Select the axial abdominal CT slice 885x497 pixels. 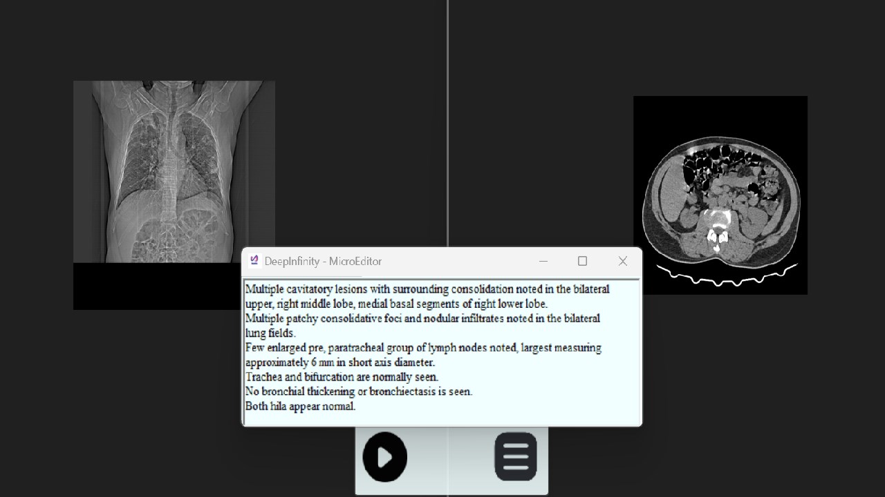(720, 195)
